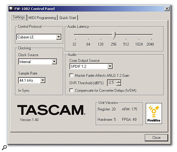Expand the Coax Output Source dropdown
The width and height of the screenshot is (177, 152).
(110, 66)
